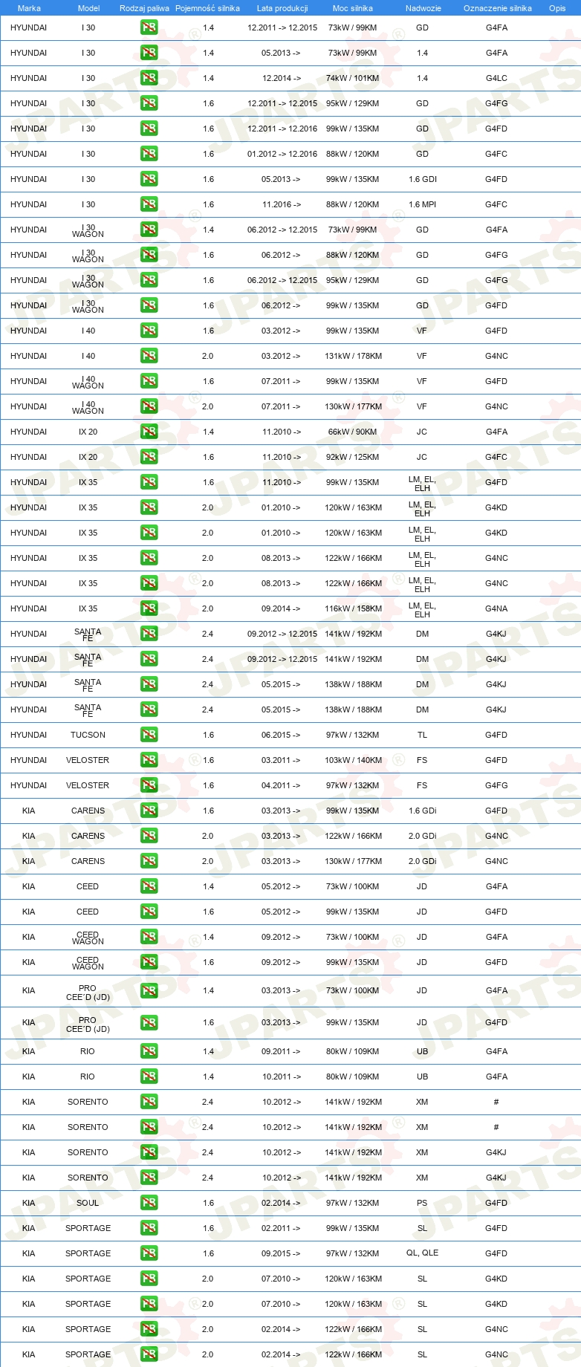Click the Opis column header
Screen dimensions: 581x1367
coord(557,8)
